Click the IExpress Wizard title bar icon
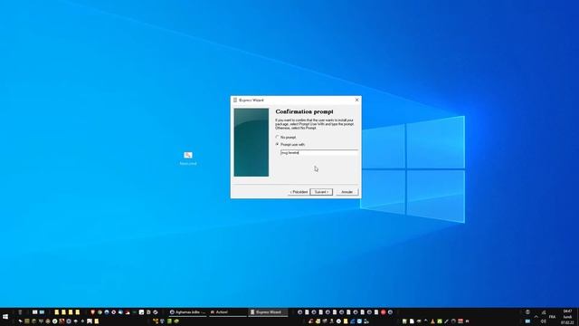This screenshot has height=326, width=579. tap(235, 101)
